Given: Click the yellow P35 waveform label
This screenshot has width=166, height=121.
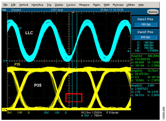Looking at the screenshot, I should pyautogui.click(x=17, y=64).
